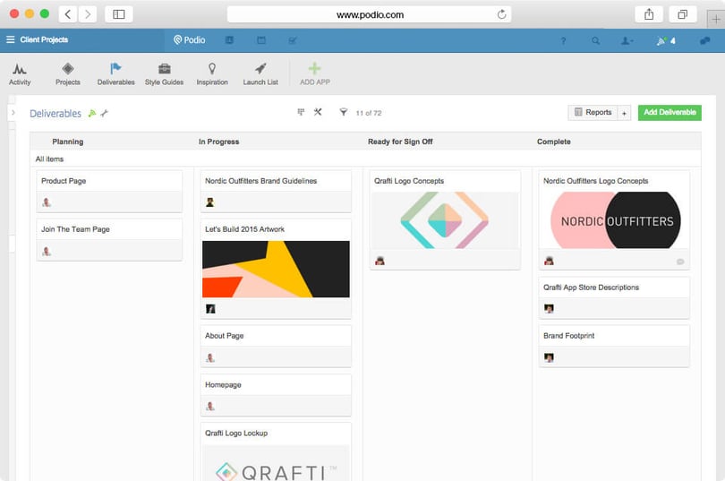
Task: Open the wrench and tools settings icon
Action: [x=318, y=112]
